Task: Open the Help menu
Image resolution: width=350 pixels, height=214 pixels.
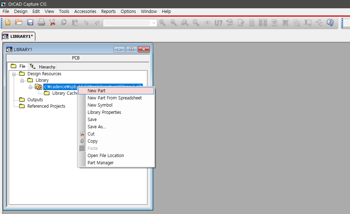Action: click(x=166, y=12)
